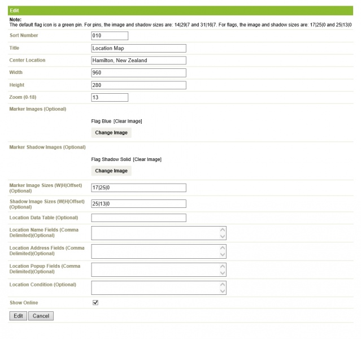Click up arrow in Location Address Fields box
The width and height of the screenshot is (361, 339).
pos(223,248)
